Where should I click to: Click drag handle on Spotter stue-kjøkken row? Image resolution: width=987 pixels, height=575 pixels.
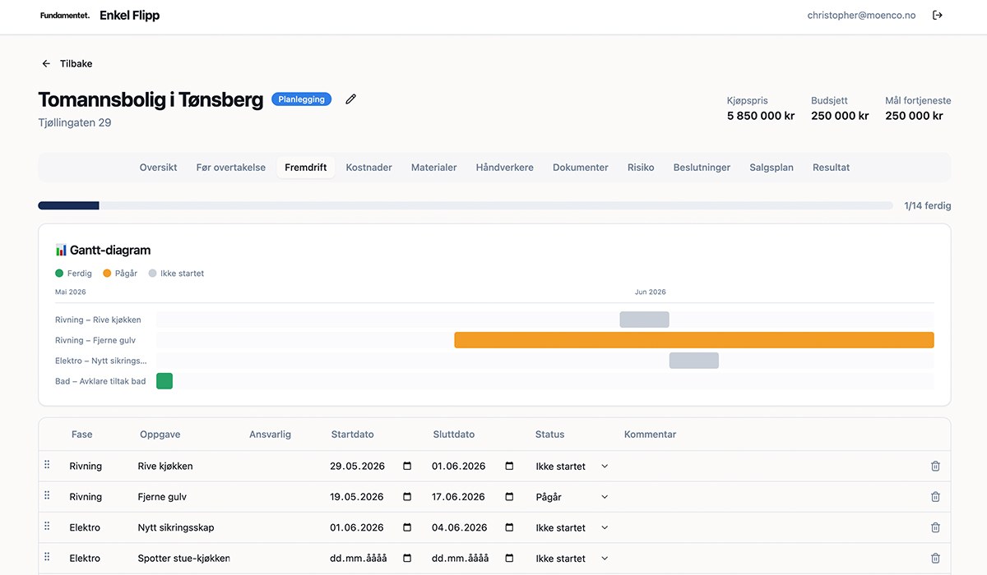click(x=47, y=558)
